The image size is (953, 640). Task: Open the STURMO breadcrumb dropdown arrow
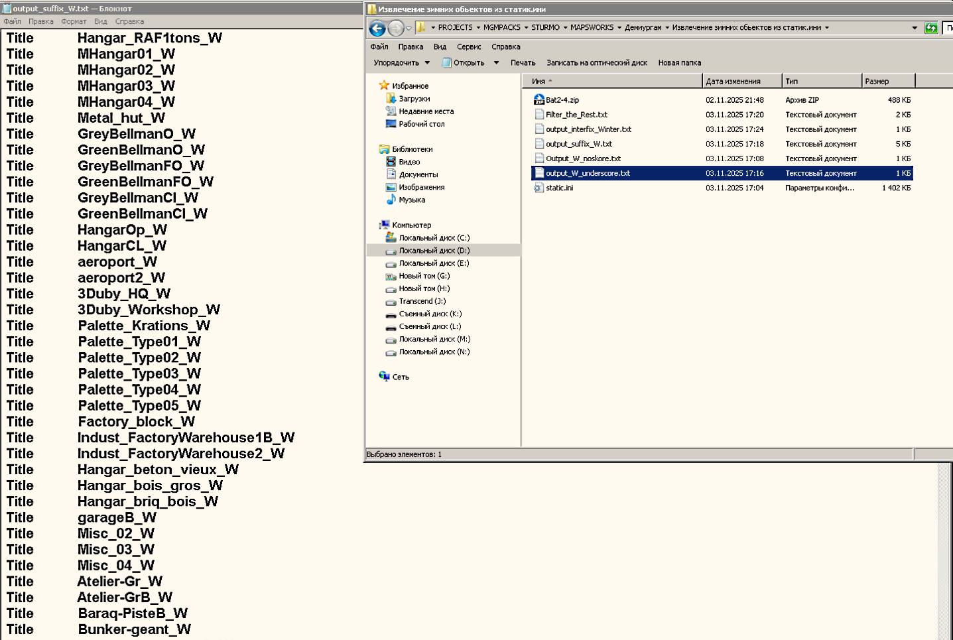click(x=565, y=28)
